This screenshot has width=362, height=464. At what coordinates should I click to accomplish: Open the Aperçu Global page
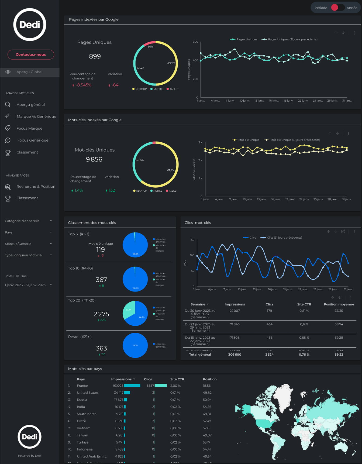(x=29, y=72)
